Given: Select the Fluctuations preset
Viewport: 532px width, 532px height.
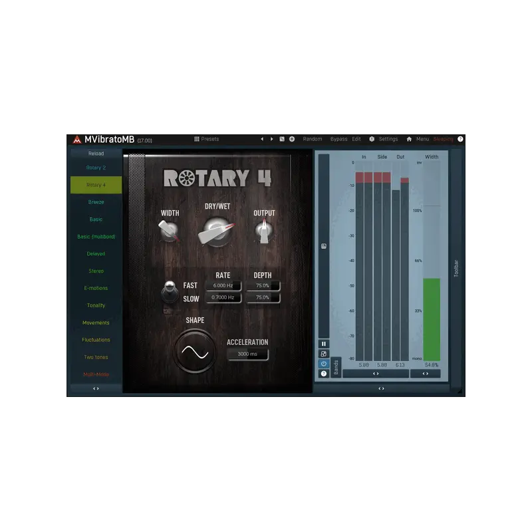Looking at the screenshot, I should (96, 340).
